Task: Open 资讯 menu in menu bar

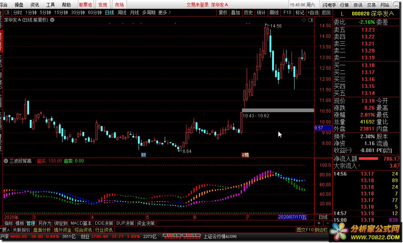Action: 35,5
